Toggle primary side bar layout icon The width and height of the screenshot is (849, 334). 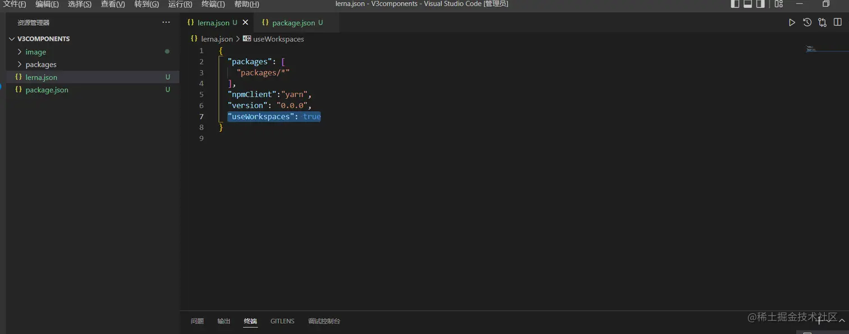pyautogui.click(x=735, y=4)
